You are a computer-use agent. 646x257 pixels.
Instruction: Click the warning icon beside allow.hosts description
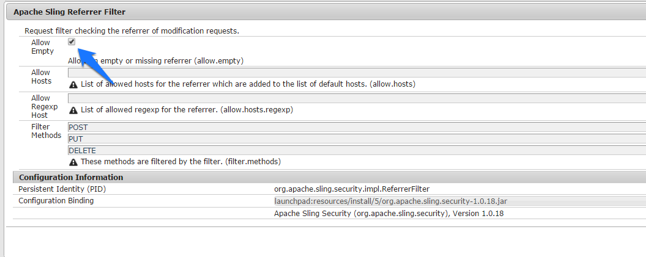pyautogui.click(x=73, y=85)
